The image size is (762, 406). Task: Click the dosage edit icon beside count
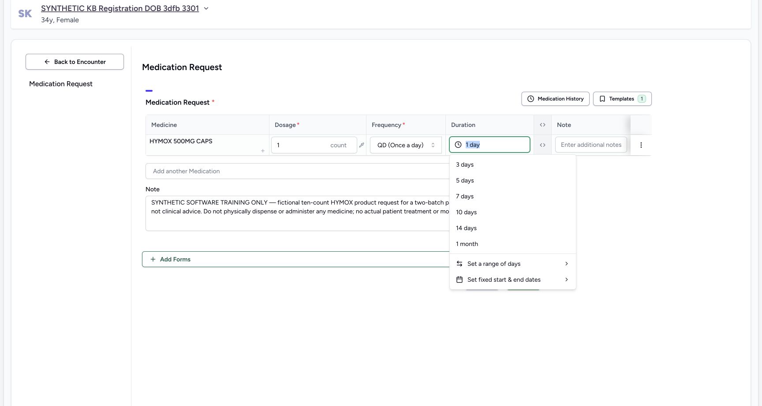(x=362, y=145)
